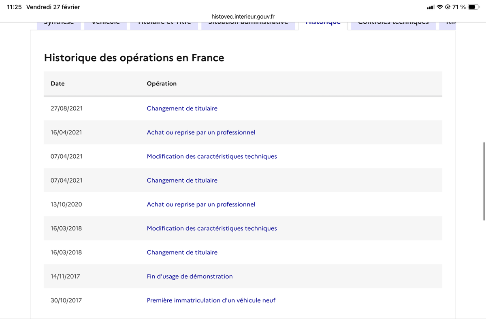This screenshot has width=486, height=319.
Task: Click Modification des caractéristiques techniques of 07/04/2021
Action: pyautogui.click(x=212, y=156)
